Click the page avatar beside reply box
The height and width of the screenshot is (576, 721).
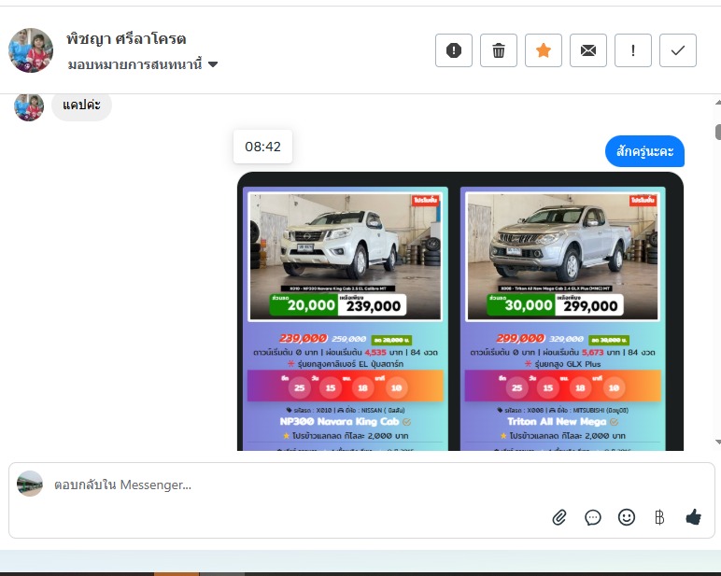click(x=30, y=484)
